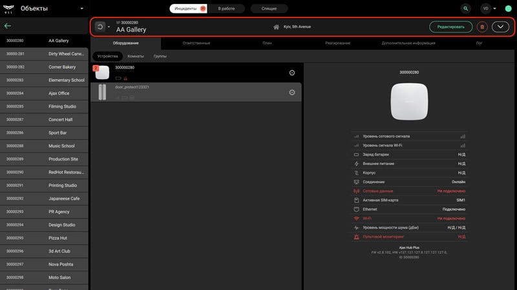The image size is (517, 290).
Task: Click the white hub device image
Action: (x=409, y=102)
